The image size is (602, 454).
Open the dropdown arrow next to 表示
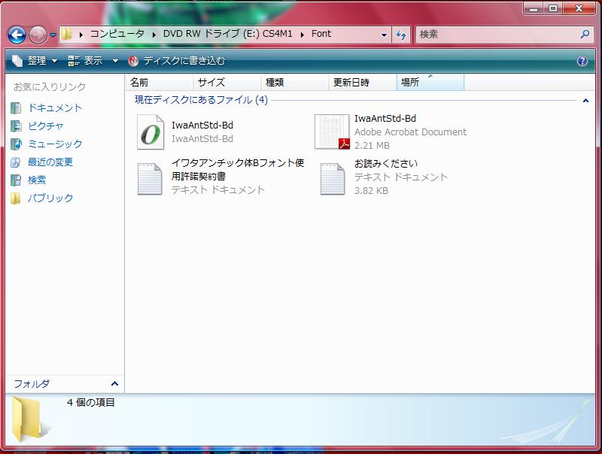tap(115, 61)
